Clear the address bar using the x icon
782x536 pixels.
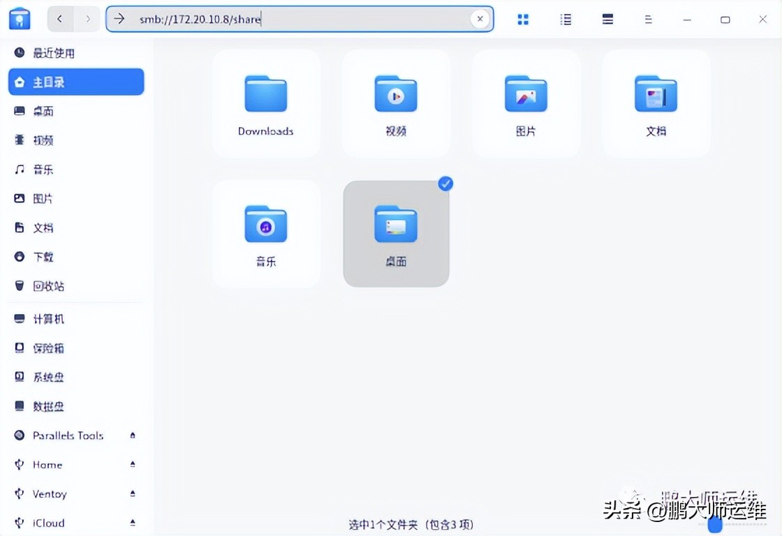(x=480, y=19)
